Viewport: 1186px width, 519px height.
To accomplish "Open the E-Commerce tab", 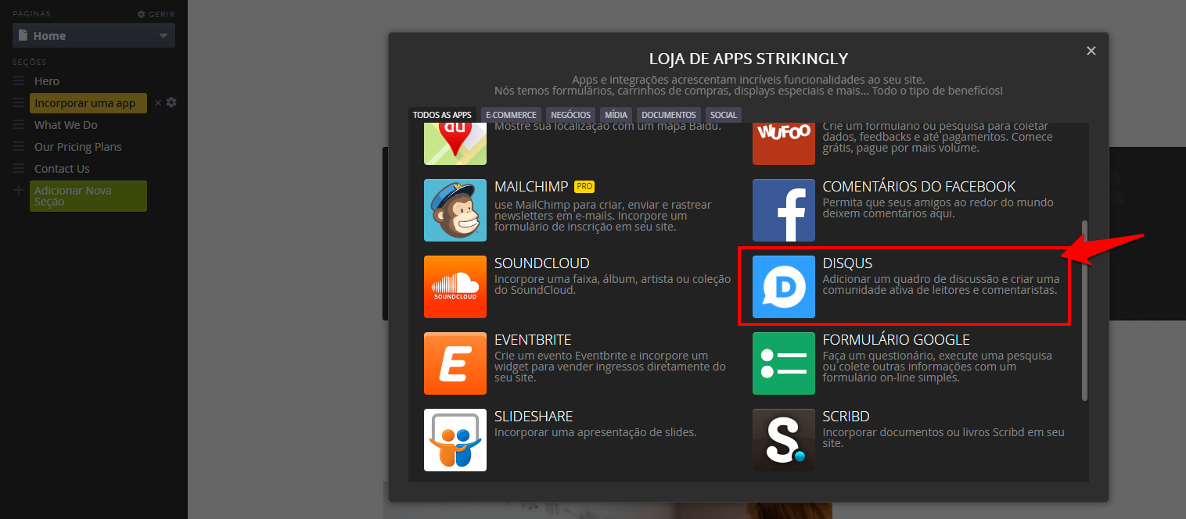I will coord(511,115).
